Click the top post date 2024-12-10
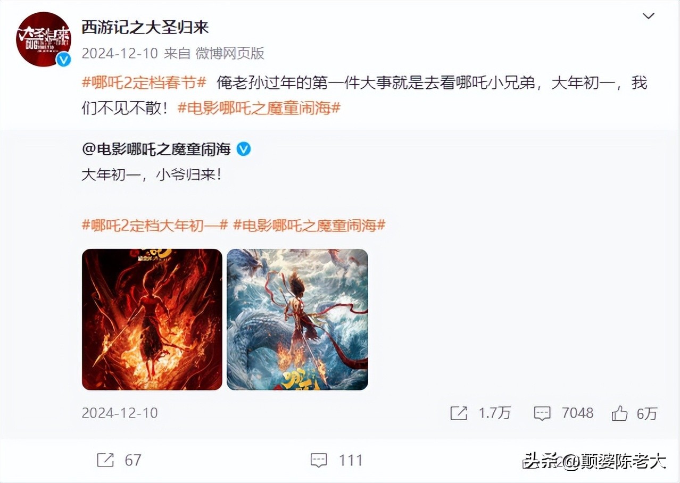This screenshot has width=680, height=483. pyautogui.click(x=120, y=53)
